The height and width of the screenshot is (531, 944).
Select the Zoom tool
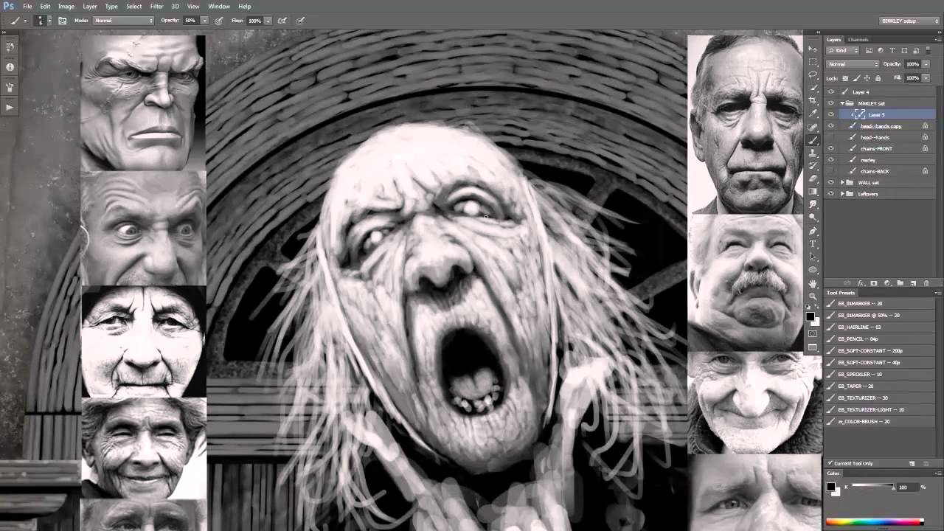coord(813,296)
